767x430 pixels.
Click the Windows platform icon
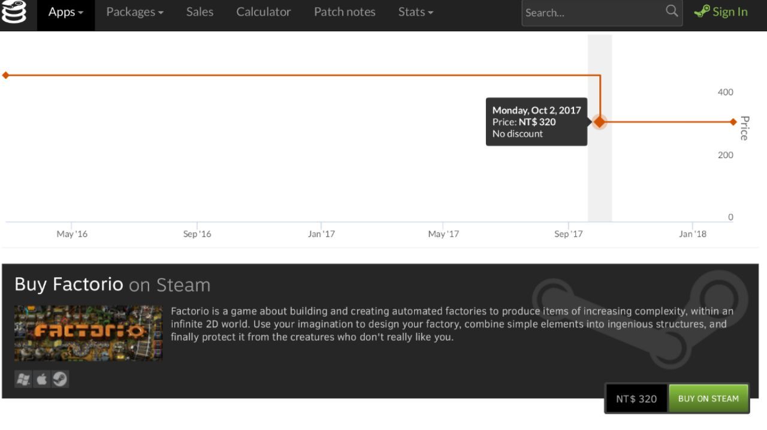[23, 379]
